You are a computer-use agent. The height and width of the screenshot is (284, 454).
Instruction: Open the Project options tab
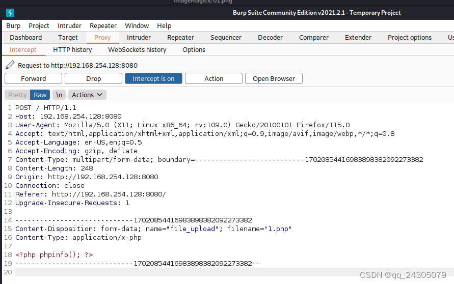pos(409,38)
